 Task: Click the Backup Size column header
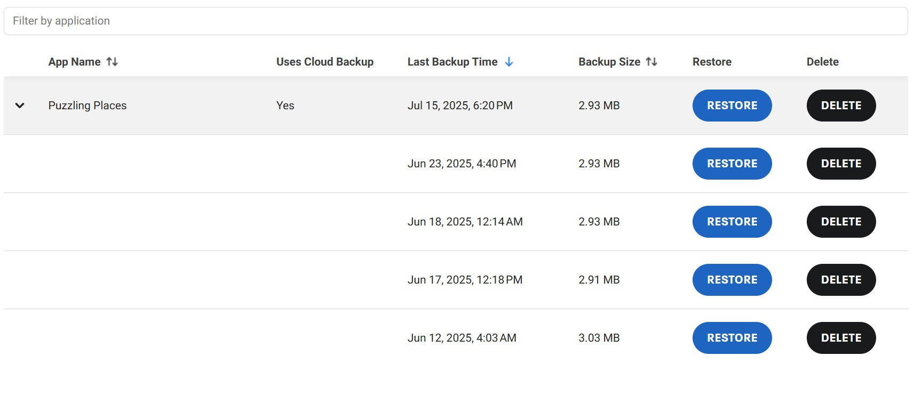pos(609,62)
